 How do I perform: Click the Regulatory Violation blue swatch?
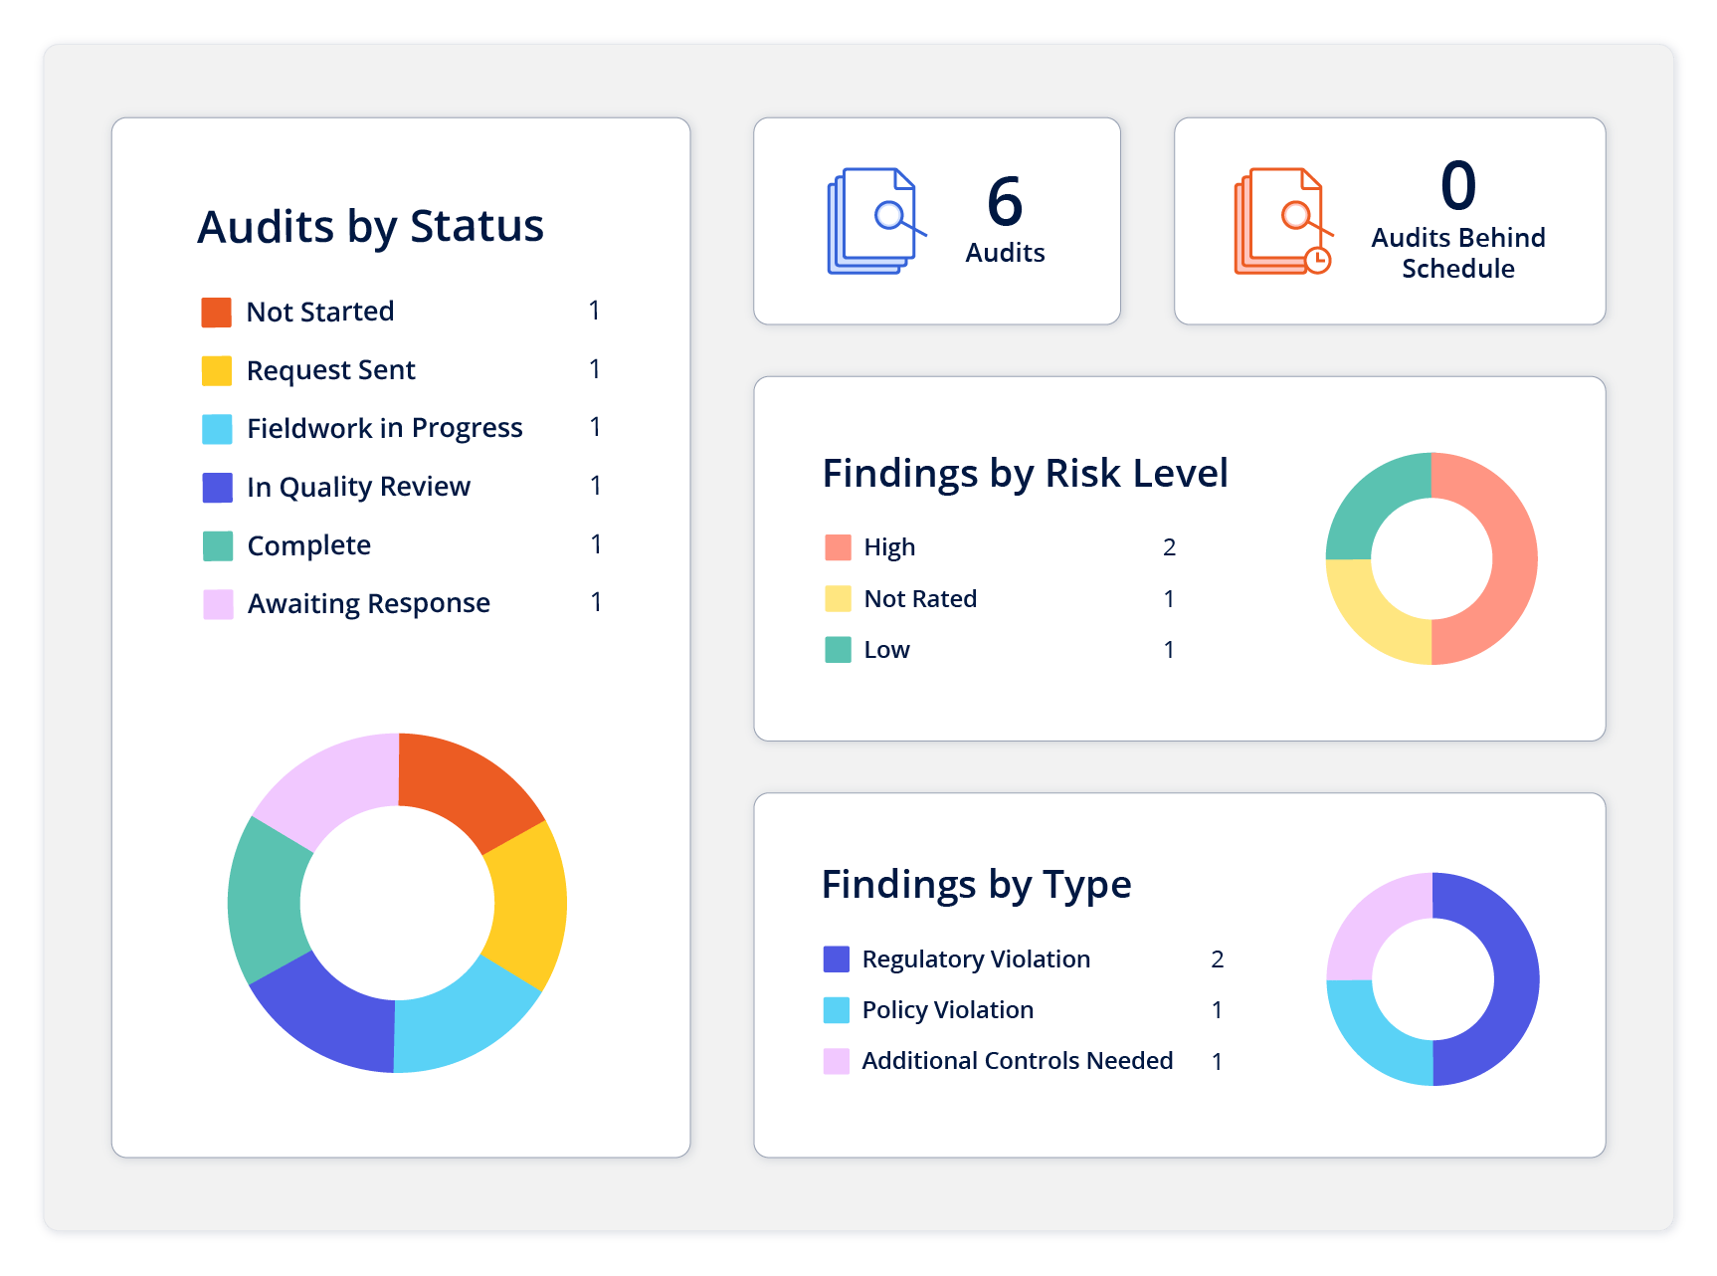tap(837, 959)
